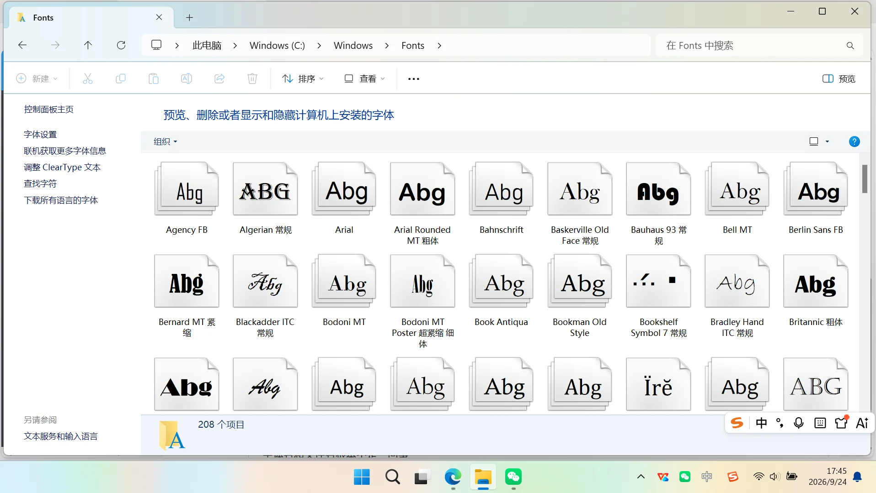The height and width of the screenshot is (493, 876).
Task: Expand chevron after Fonts breadcrumb
Action: pyautogui.click(x=439, y=46)
